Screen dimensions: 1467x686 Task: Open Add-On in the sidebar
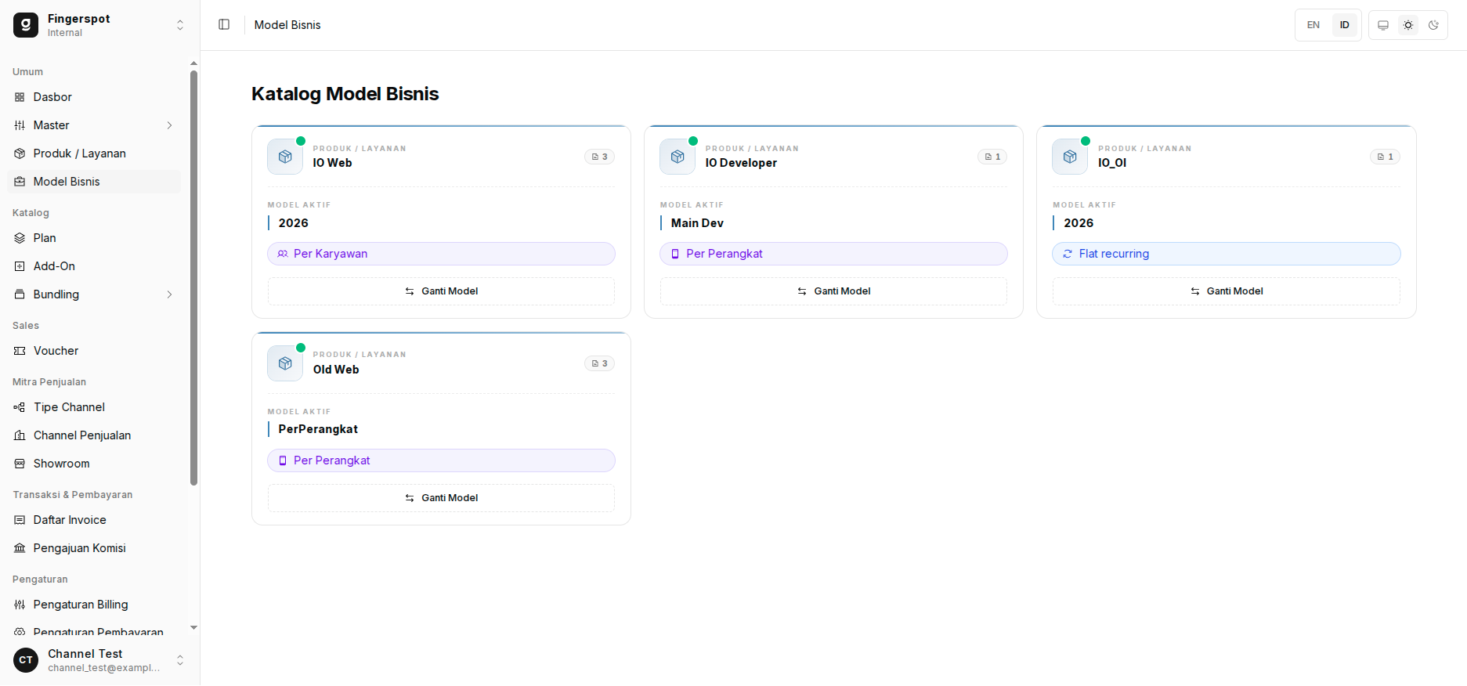coord(94,266)
